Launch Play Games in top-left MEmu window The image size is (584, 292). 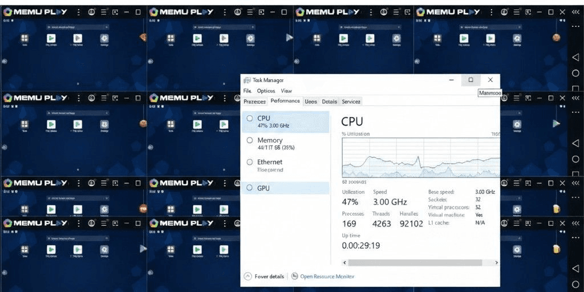(x=78, y=38)
